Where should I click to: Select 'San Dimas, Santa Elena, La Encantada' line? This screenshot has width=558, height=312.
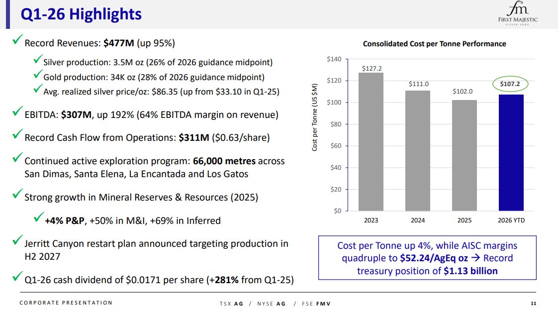(136, 174)
